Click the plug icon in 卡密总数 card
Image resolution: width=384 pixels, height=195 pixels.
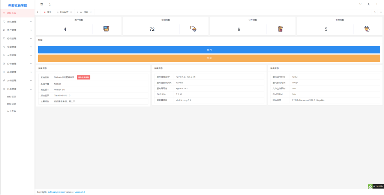367,29
